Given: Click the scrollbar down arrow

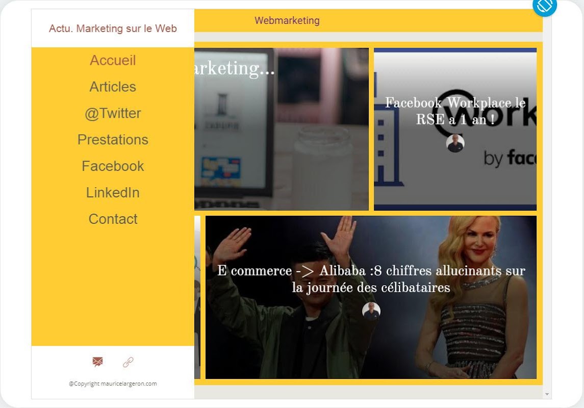Looking at the screenshot, I should coord(547,394).
